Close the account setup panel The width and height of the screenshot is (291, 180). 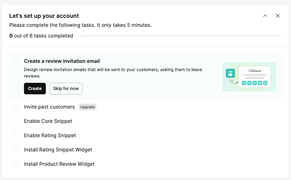278,16
